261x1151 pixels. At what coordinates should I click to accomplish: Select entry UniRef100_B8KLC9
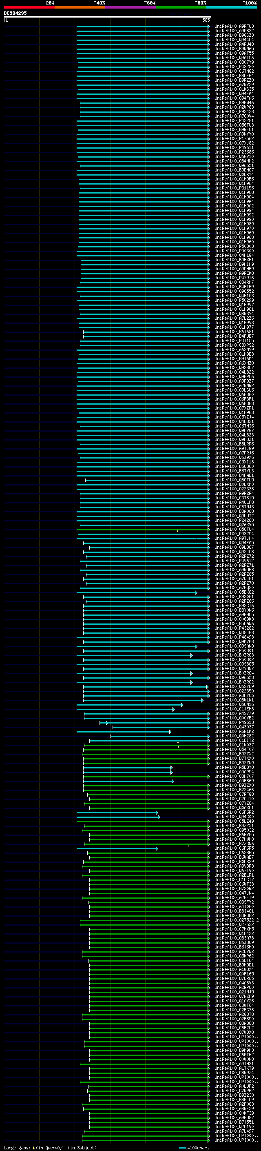[x=234, y=1100]
